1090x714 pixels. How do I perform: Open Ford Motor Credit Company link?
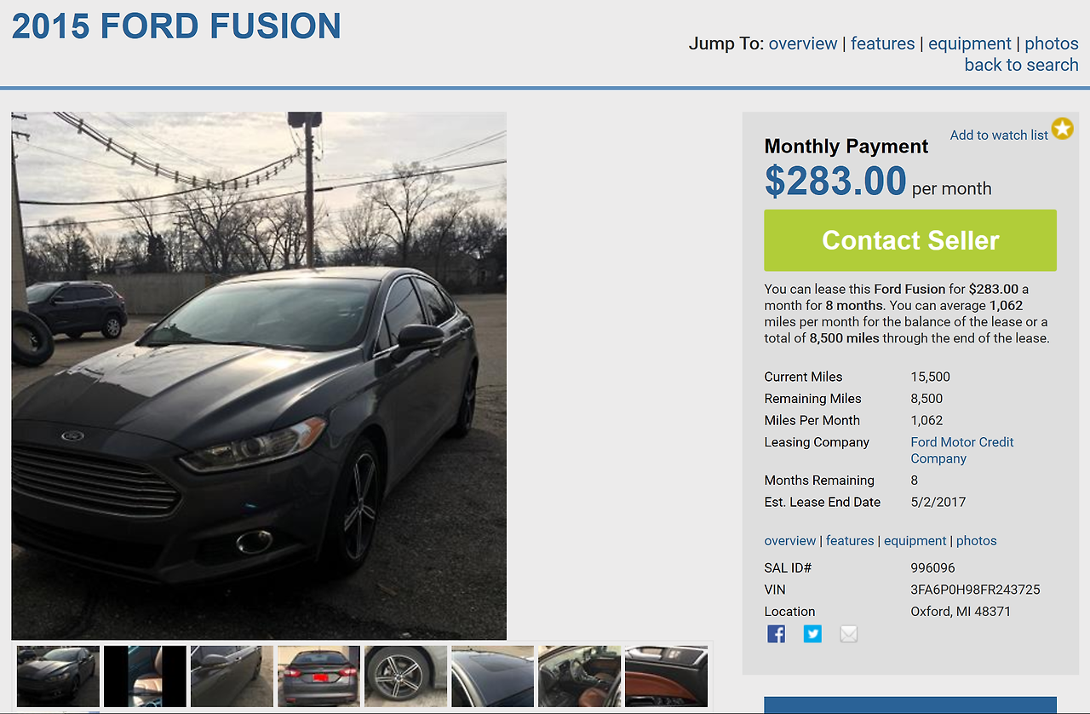tap(962, 450)
